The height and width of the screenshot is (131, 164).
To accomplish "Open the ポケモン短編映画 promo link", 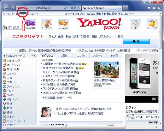I will (44, 51).
